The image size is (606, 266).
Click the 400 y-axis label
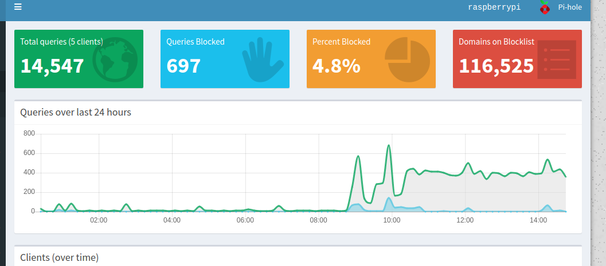pos(29,172)
